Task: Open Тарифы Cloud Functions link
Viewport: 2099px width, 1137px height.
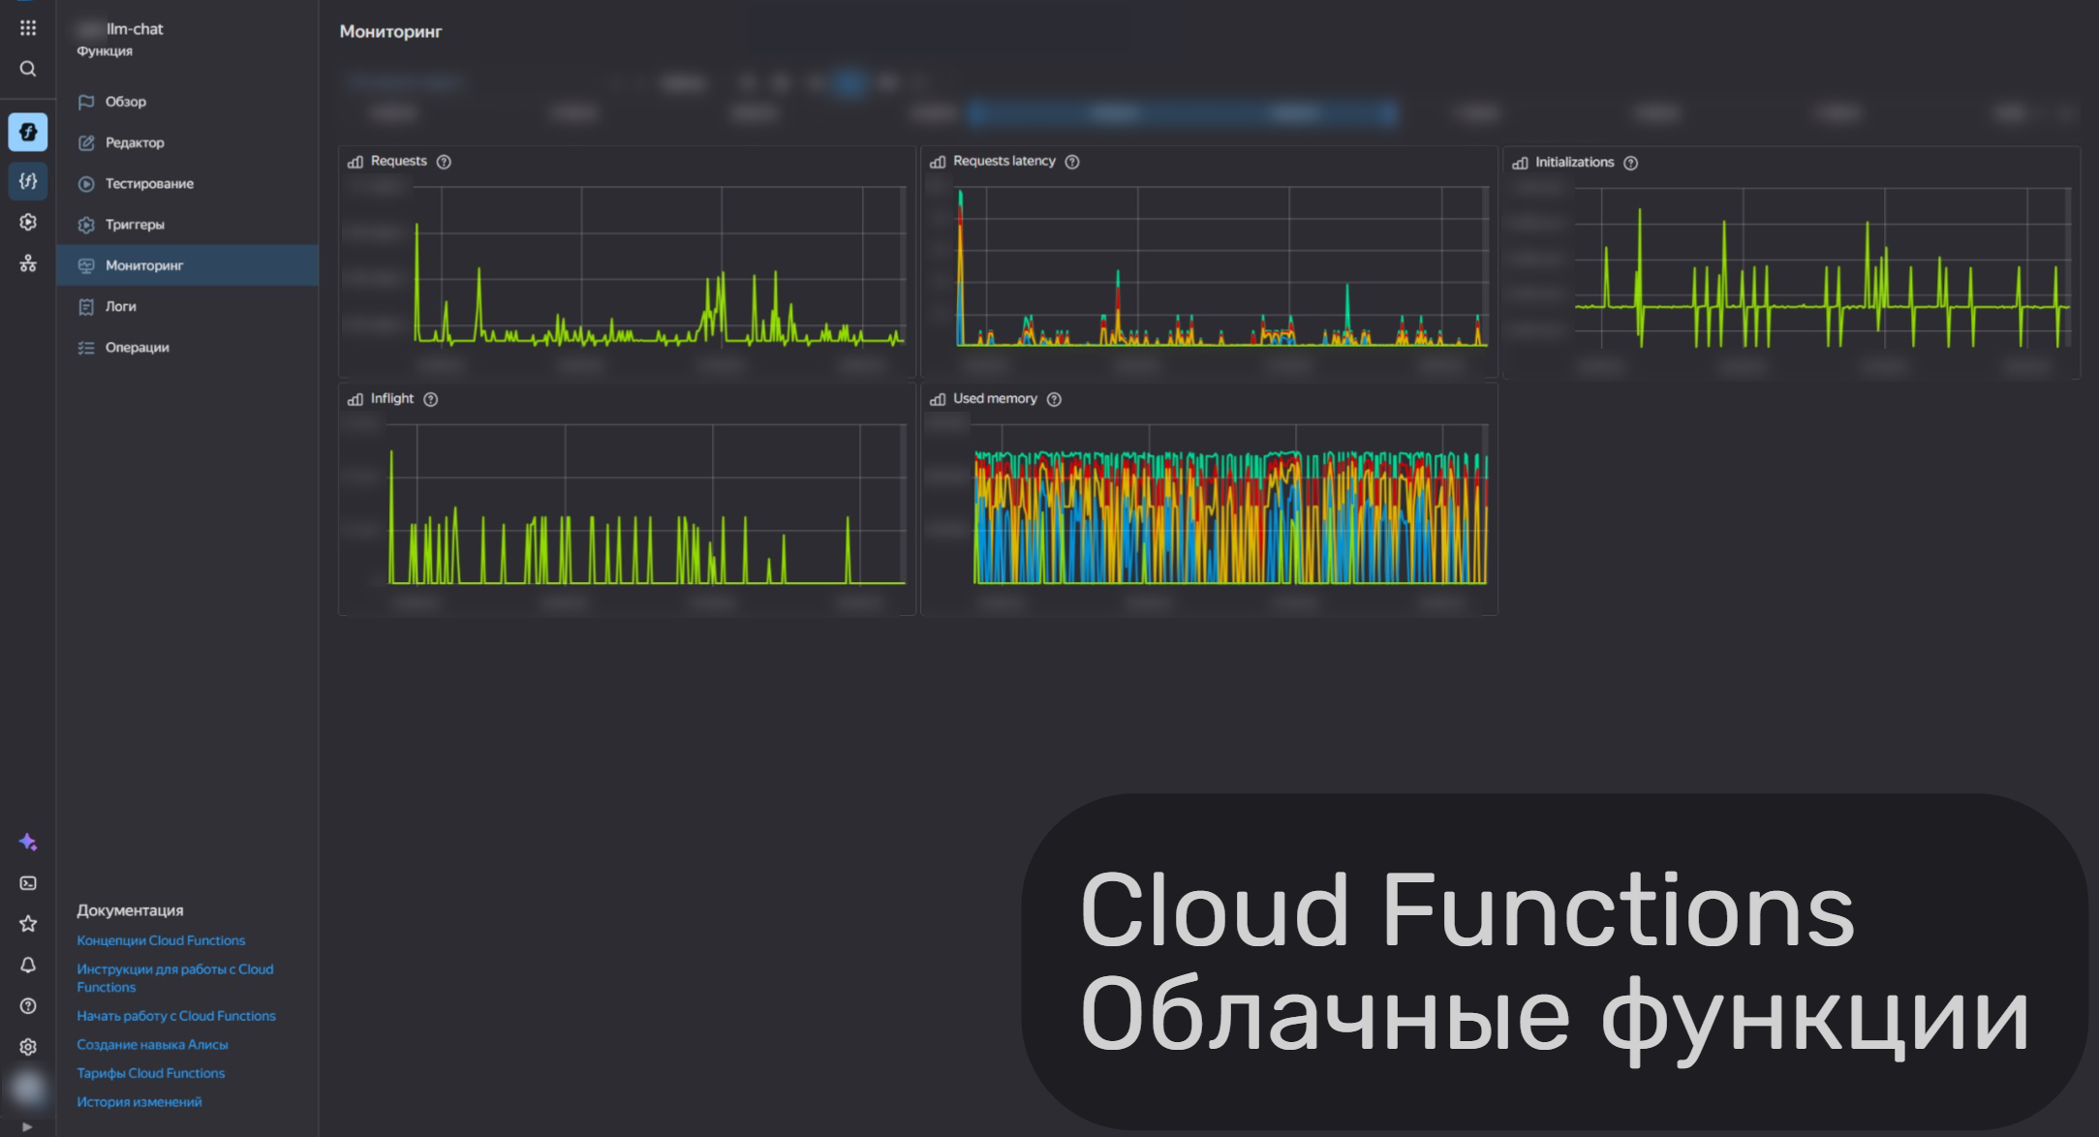Action: click(150, 1073)
